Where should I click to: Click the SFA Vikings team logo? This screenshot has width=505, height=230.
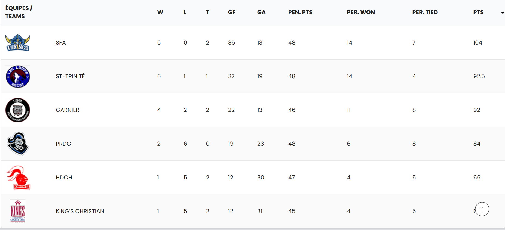18,43
